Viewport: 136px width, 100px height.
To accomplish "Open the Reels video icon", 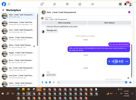I will (x=67, y=4).
